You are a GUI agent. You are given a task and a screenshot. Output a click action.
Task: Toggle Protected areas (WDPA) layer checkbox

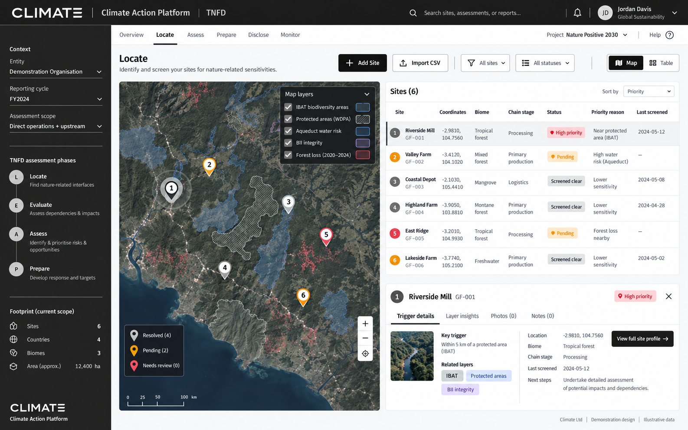(x=288, y=119)
